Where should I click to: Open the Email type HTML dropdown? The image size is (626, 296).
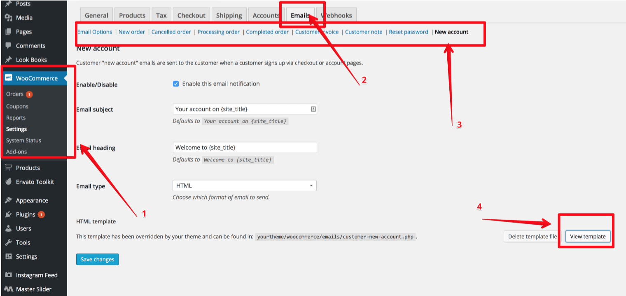pyautogui.click(x=245, y=186)
